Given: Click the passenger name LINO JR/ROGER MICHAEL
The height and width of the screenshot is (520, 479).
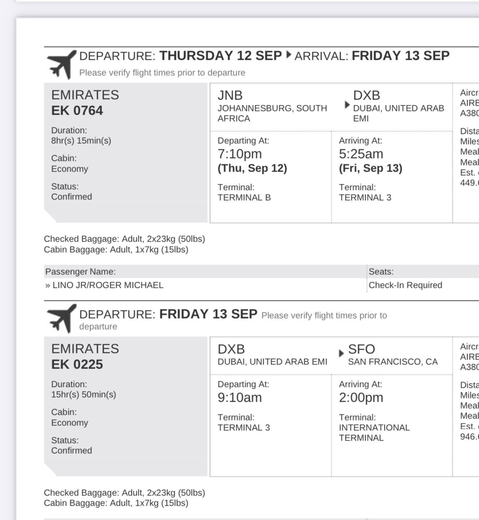Looking at the screenshot, I should click(x=108, y=285).
